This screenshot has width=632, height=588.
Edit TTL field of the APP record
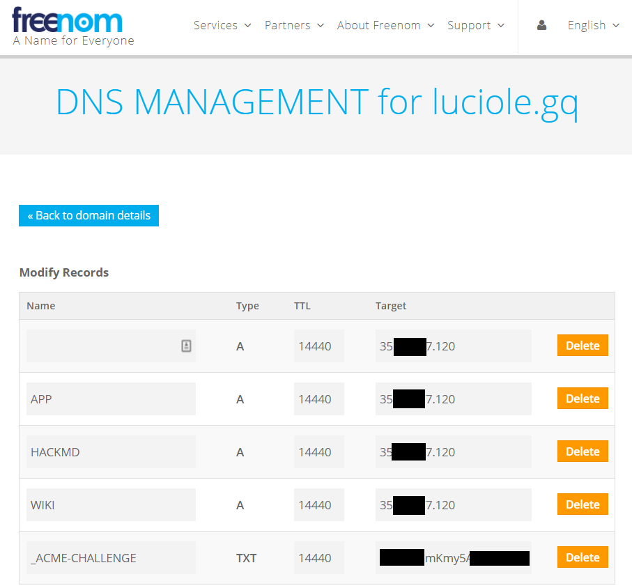pos(319,399)
